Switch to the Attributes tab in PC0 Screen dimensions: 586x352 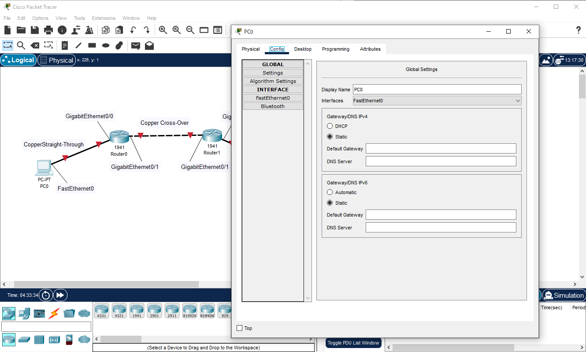[370, 49]
